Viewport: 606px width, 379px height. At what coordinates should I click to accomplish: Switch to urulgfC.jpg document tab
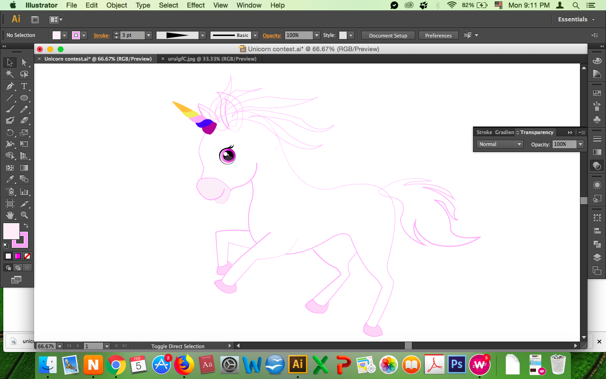coord(212,59)
